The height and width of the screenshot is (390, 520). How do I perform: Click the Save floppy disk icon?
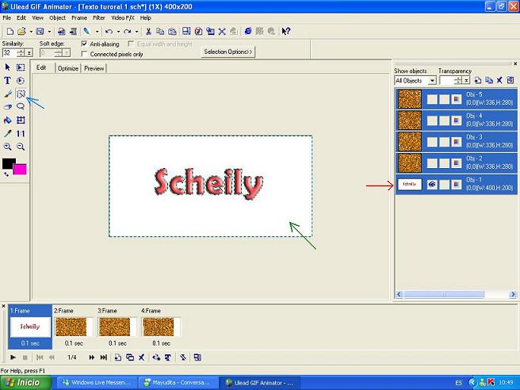point(40,31)
